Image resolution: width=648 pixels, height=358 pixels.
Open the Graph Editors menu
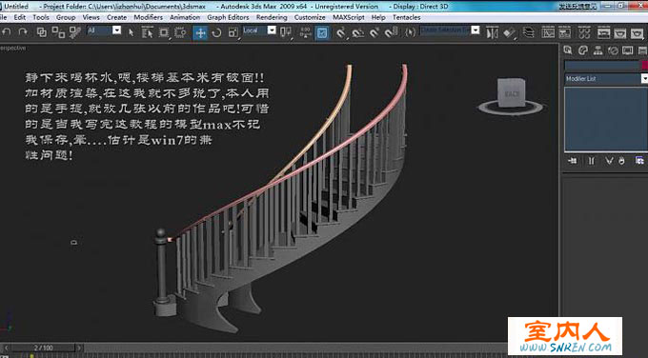(x=228, y=17)
